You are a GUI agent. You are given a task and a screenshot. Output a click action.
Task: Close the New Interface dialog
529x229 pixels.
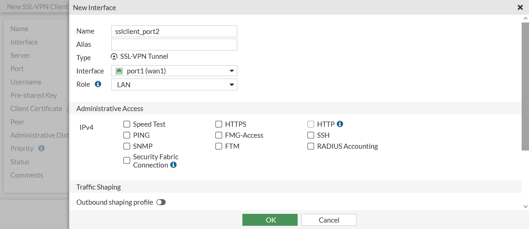[520, 7]
